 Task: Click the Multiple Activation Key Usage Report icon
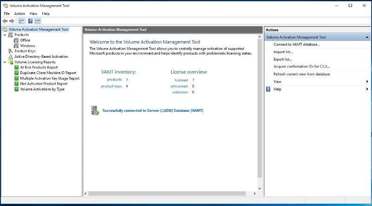pyautogui.click(x=16, y=78)
